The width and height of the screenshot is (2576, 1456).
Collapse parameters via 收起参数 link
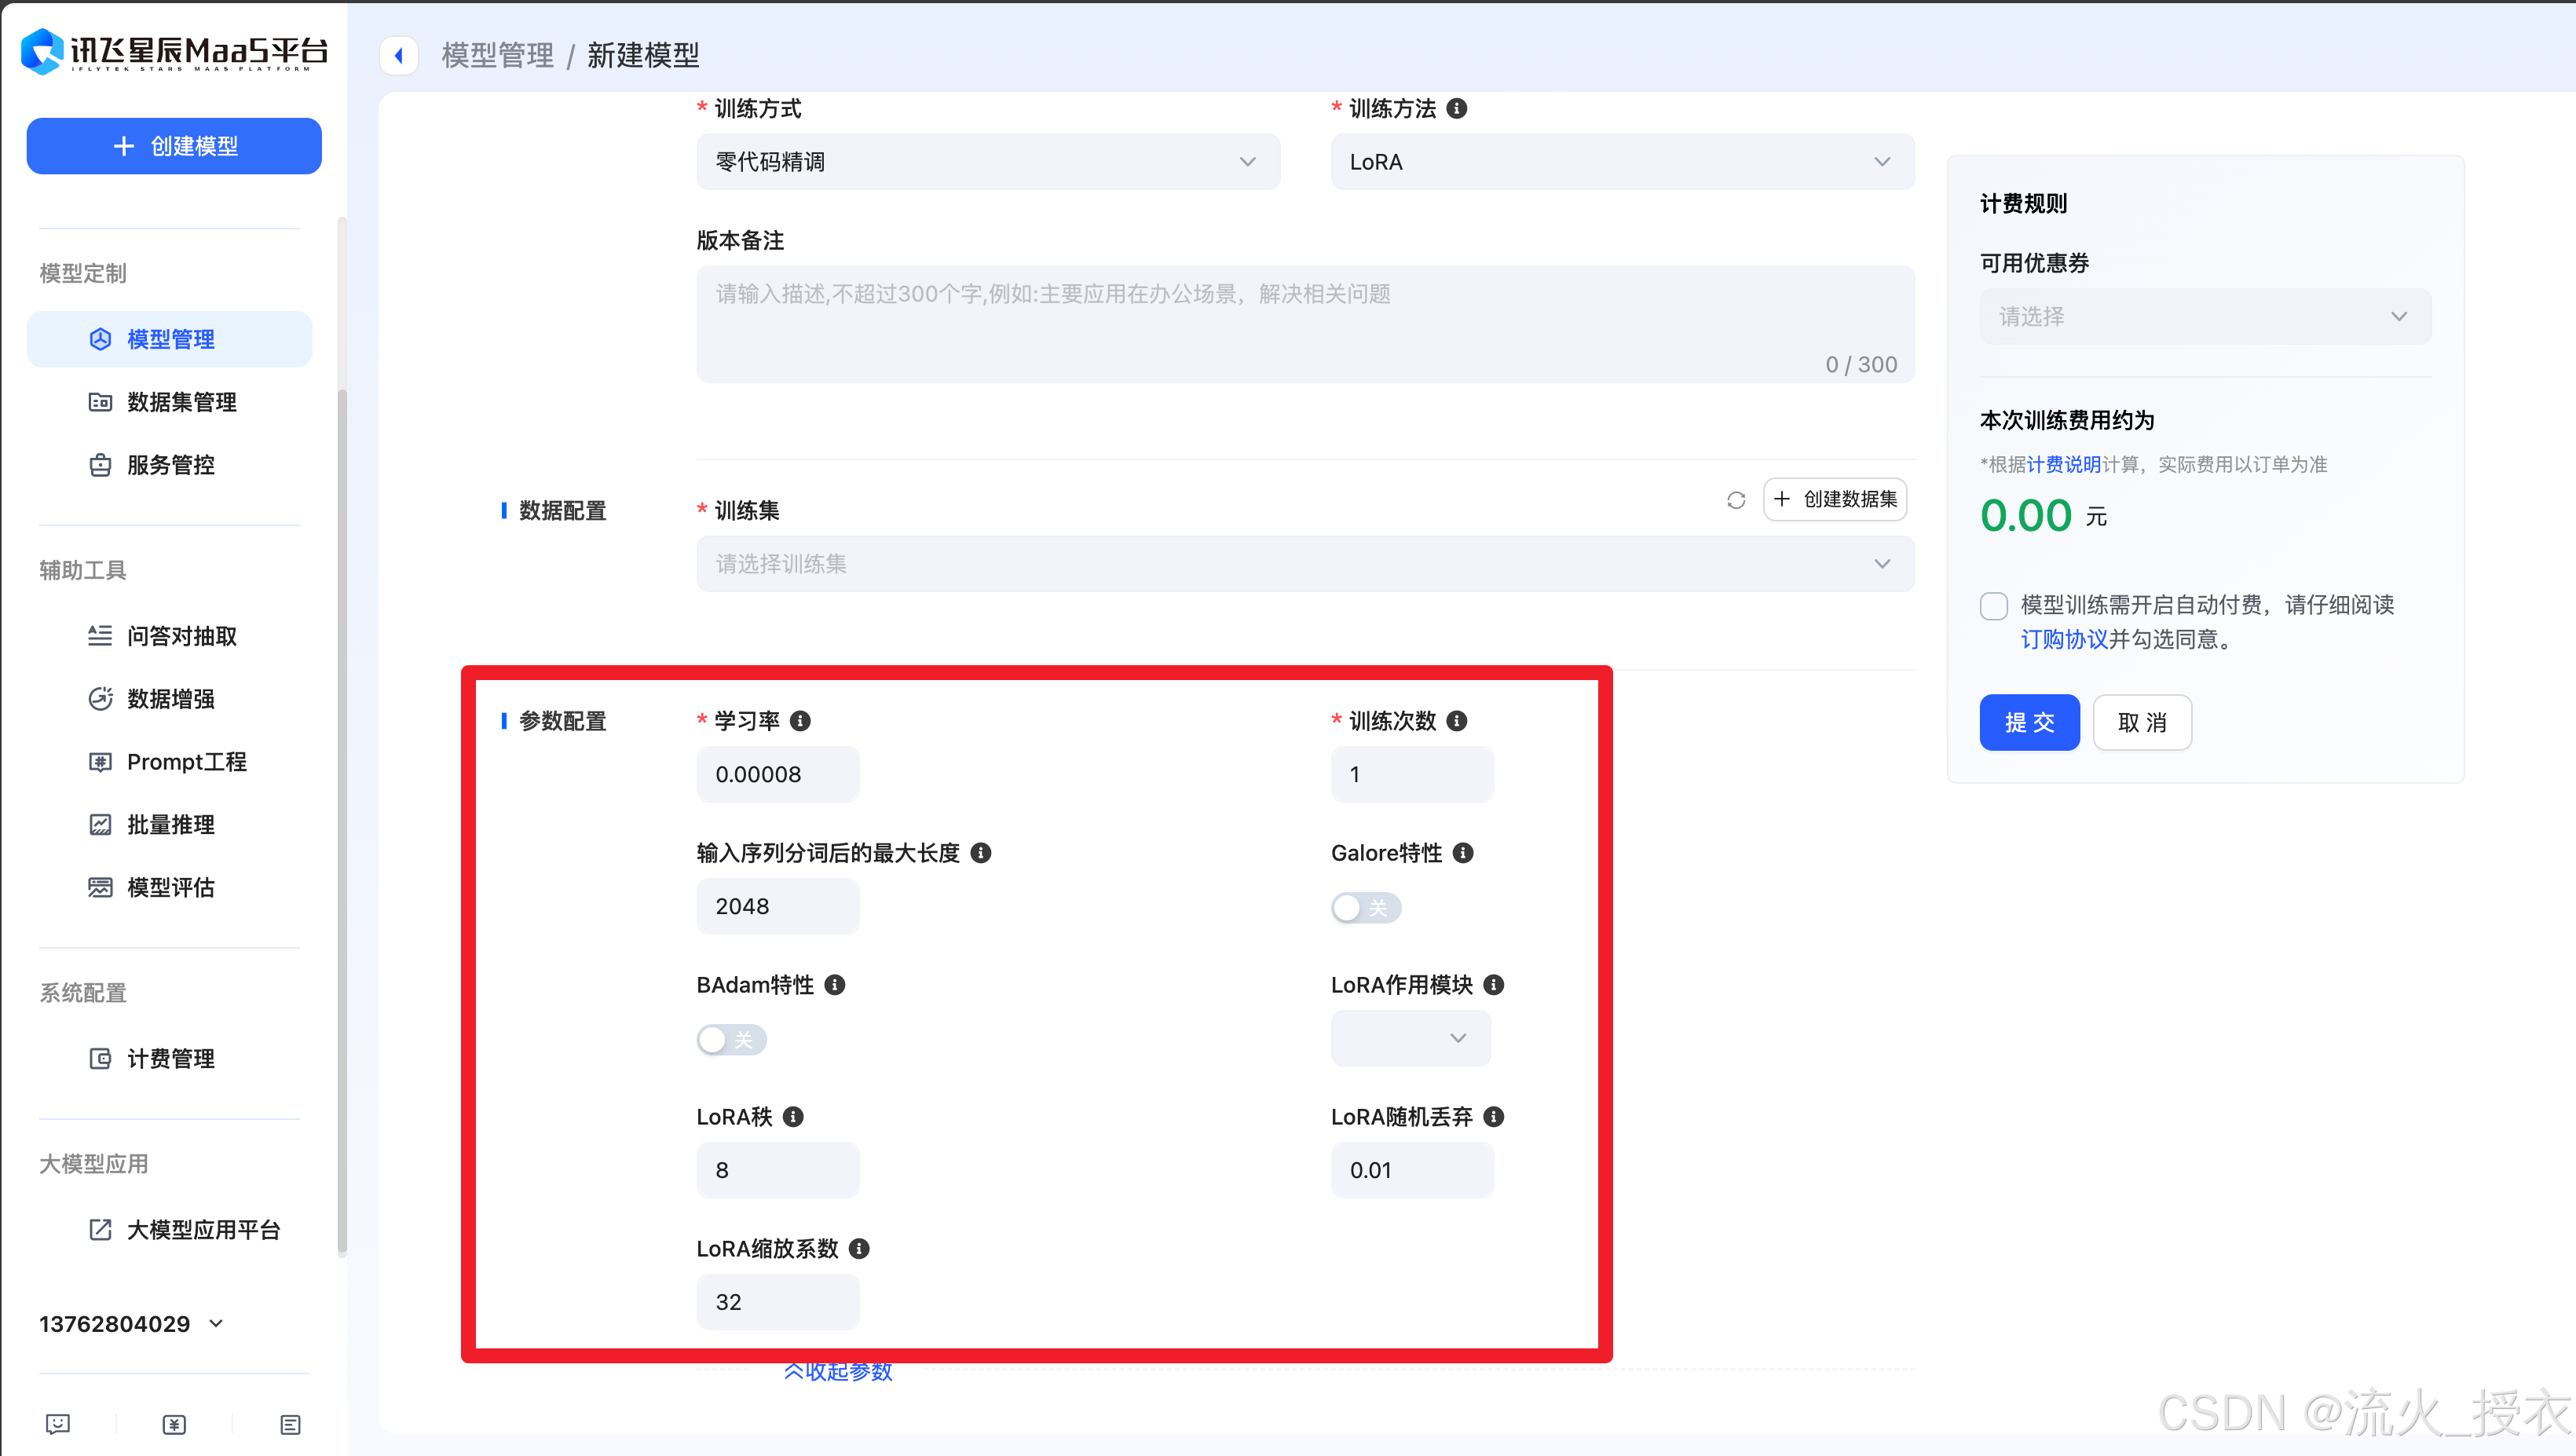click(837, 1371)
